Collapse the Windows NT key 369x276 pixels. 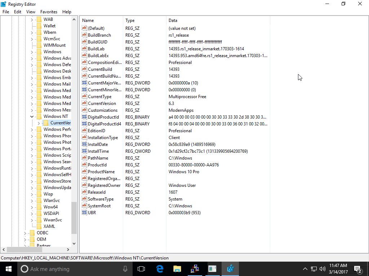(x=32, y=116)
